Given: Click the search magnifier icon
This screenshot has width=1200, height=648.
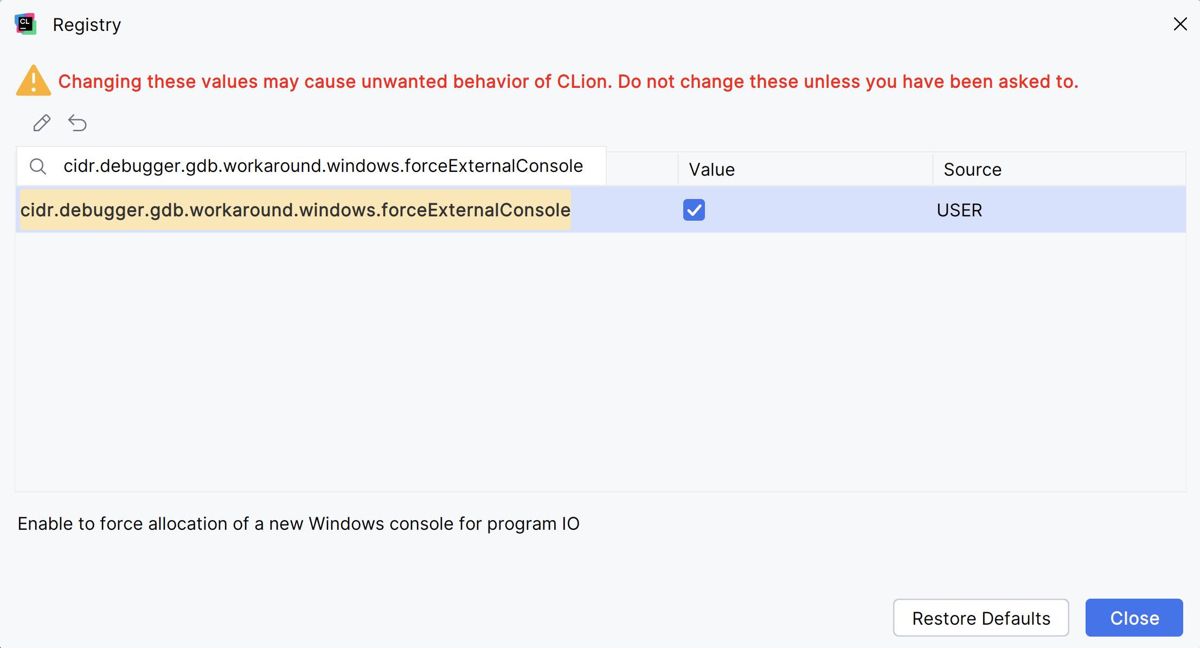Looking at the screenshot, I should point(38,166).
